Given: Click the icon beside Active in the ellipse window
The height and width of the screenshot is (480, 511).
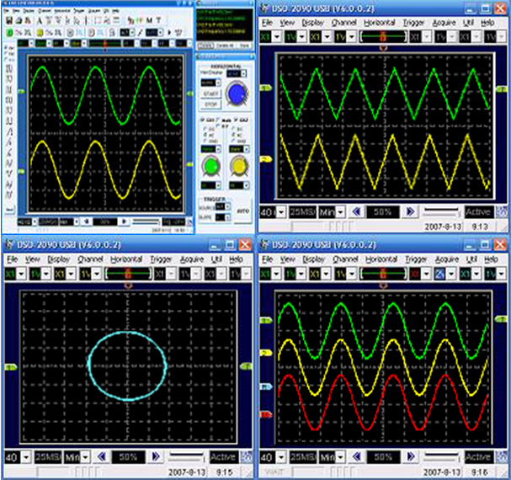Looking at the screenshot, I should point(247,457).
